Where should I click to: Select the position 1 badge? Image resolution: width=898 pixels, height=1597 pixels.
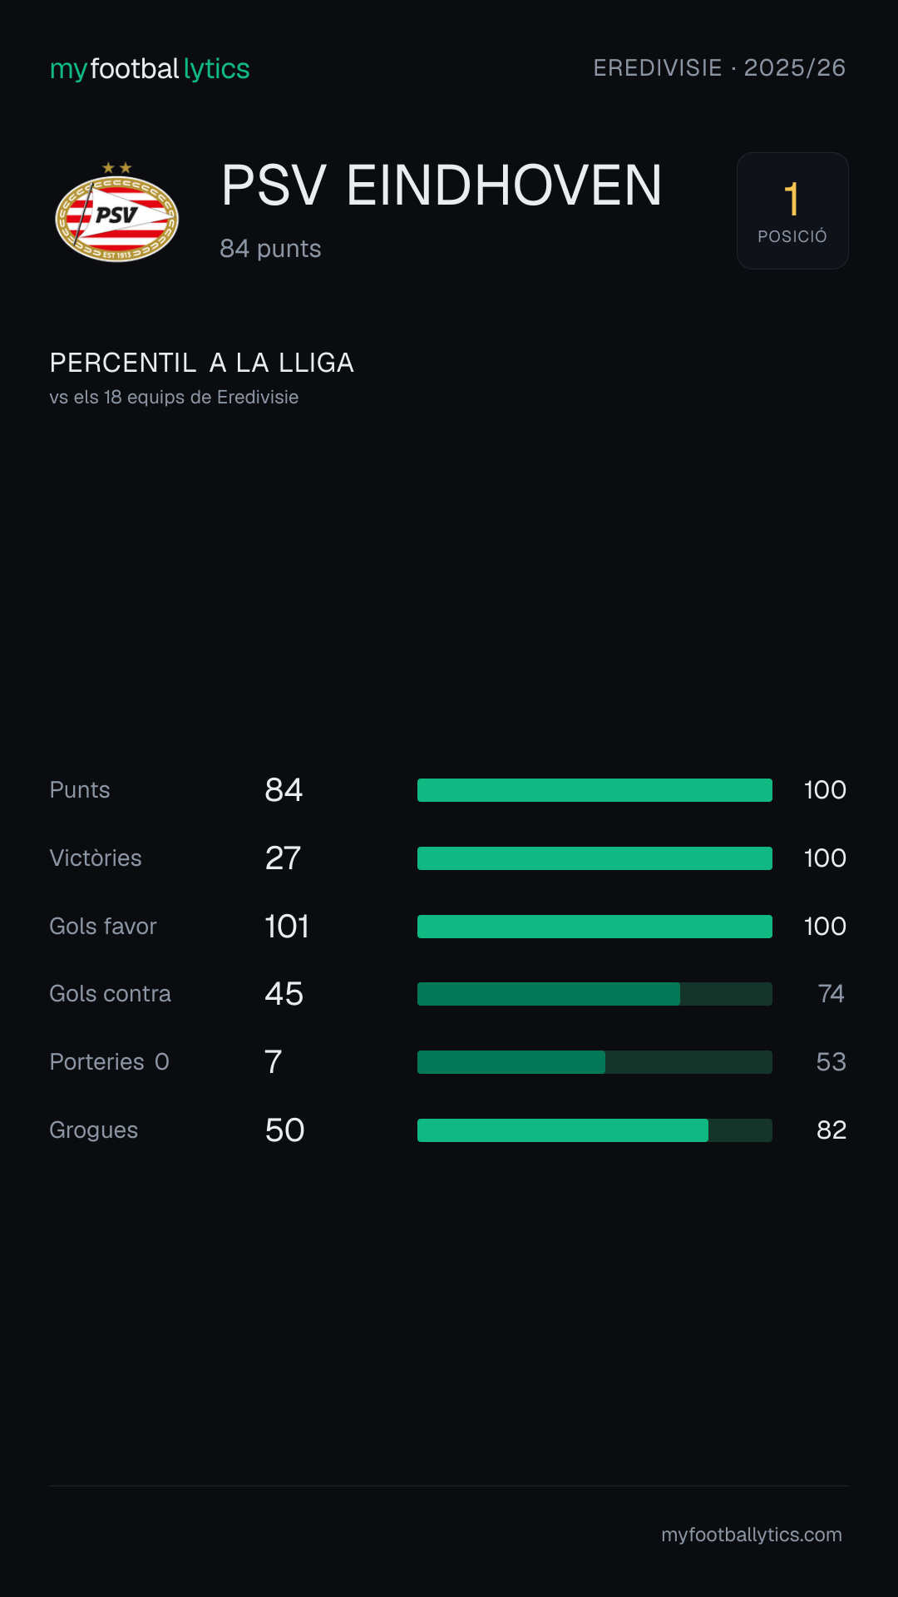[x=792, y=210]
